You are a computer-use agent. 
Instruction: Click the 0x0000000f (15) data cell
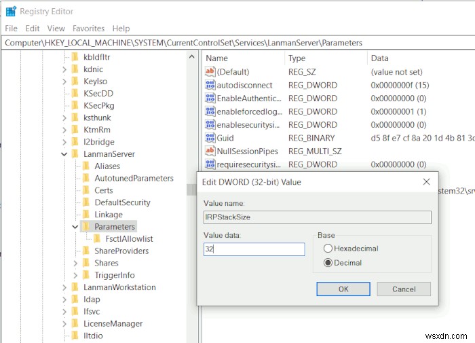[x=400, y=85]
